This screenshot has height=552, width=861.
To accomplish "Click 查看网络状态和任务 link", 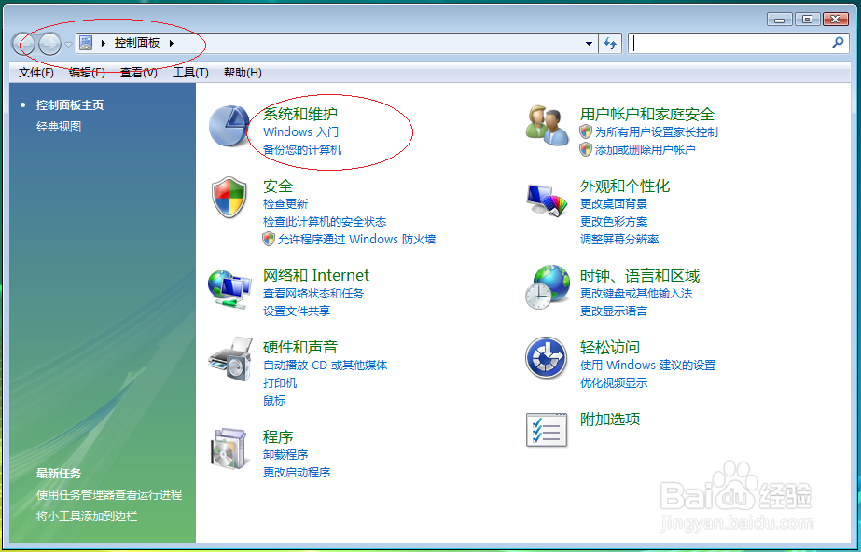I will click(x=313, y=294).
